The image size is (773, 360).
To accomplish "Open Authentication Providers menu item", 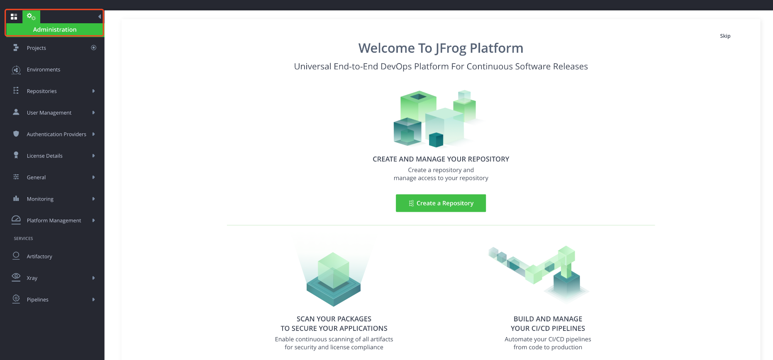I will pos(56,135).
